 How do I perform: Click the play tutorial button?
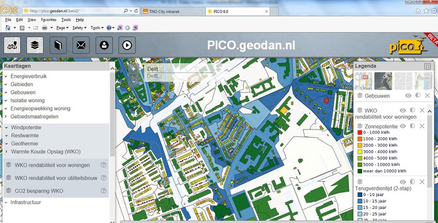(127, 45)
